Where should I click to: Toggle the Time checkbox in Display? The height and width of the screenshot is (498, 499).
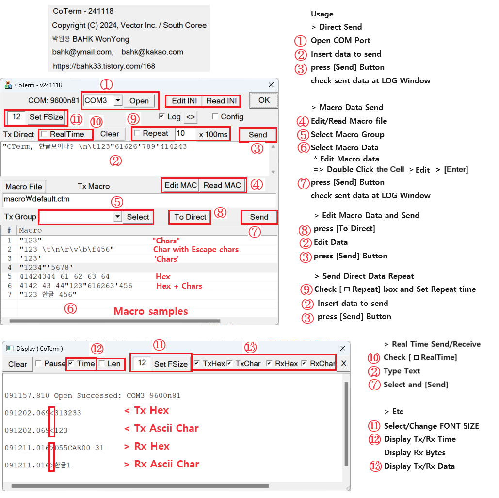(x=71, y=363)
